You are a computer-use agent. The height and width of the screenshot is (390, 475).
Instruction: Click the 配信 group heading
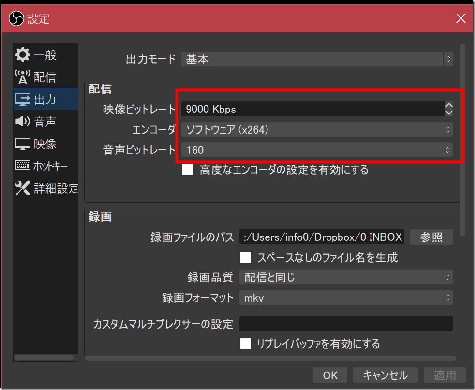[100, 89]
